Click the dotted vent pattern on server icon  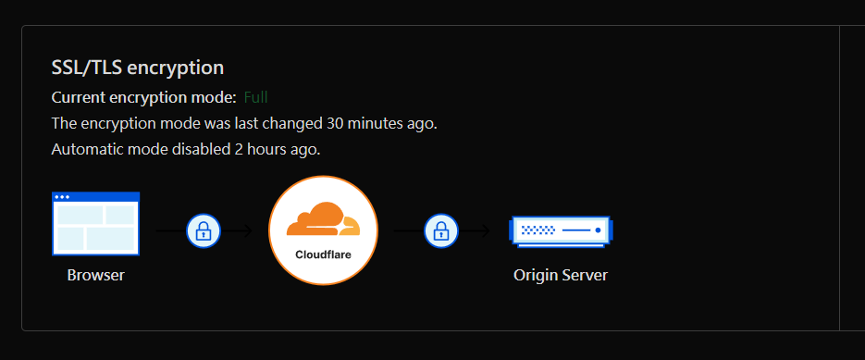pos(538,230)
